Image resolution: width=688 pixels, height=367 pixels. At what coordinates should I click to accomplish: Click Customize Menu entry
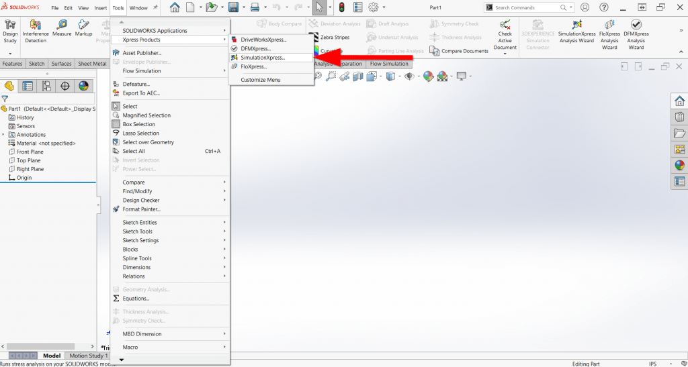[x=271, y=80]
